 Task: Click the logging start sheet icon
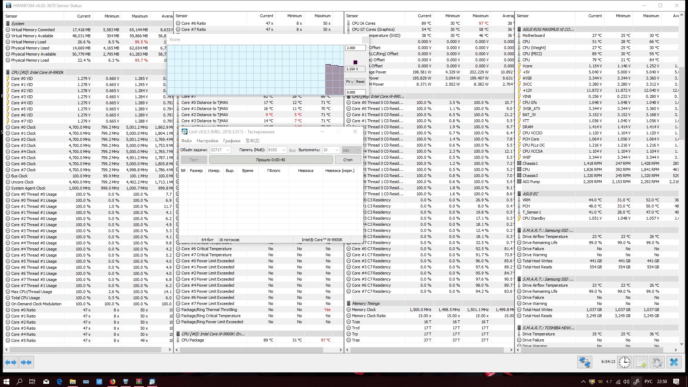tap(641, 362)
